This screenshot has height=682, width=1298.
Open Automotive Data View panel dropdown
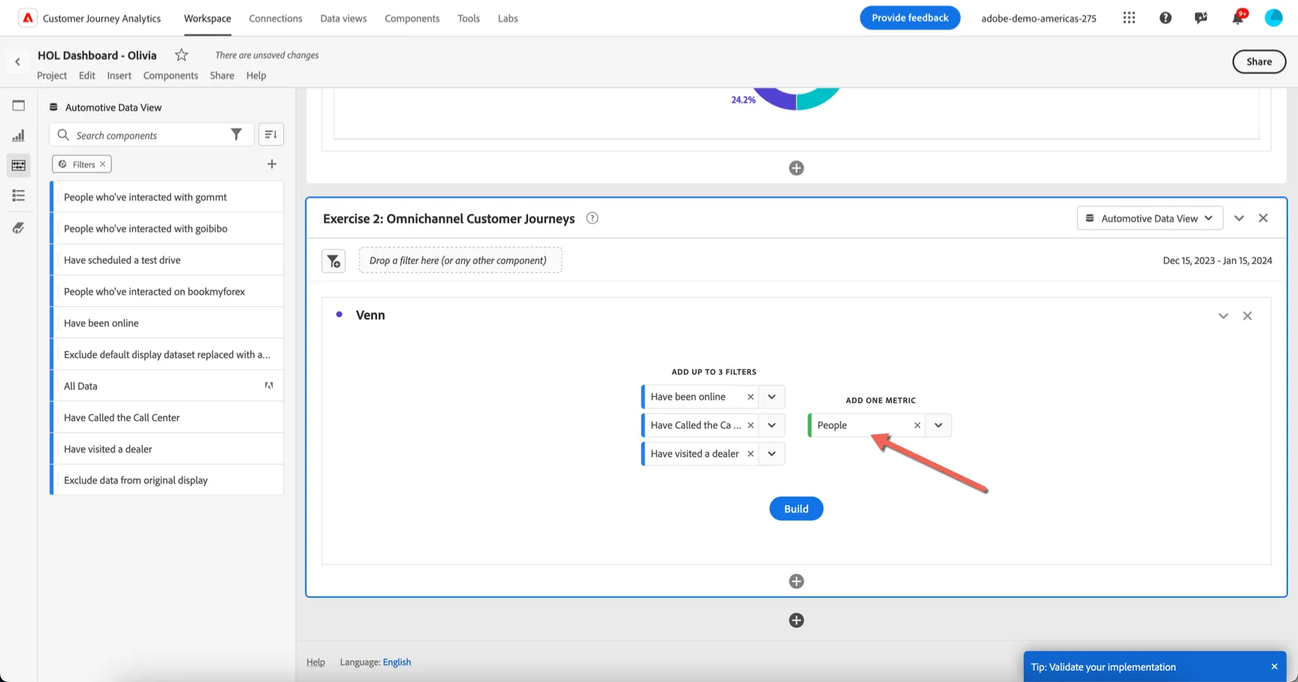1149,218
